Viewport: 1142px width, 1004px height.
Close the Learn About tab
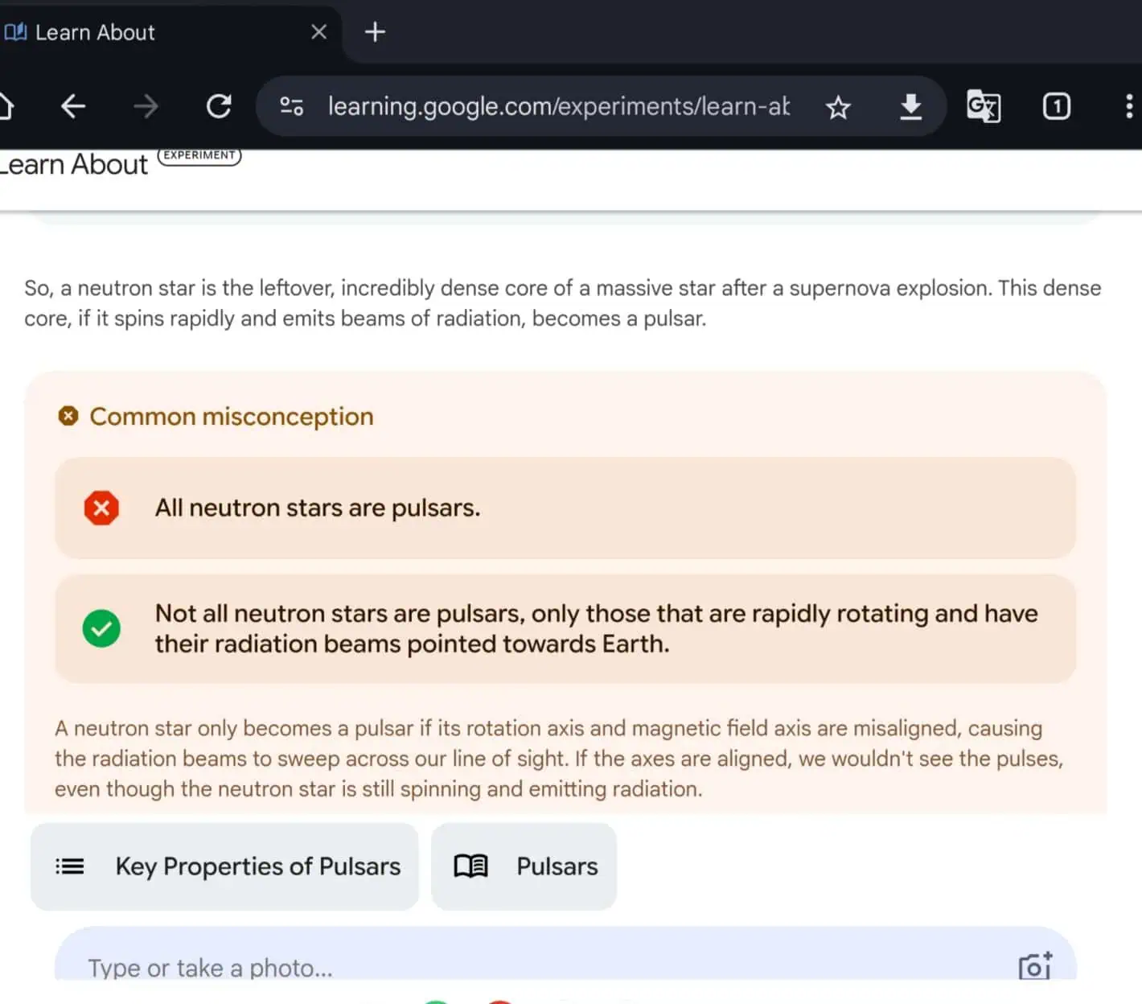tap(319, 32)
